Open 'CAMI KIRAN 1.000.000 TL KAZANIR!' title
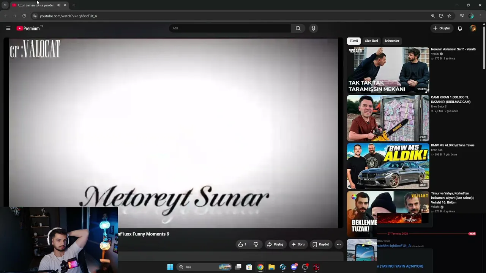 (x=451, y=99)
